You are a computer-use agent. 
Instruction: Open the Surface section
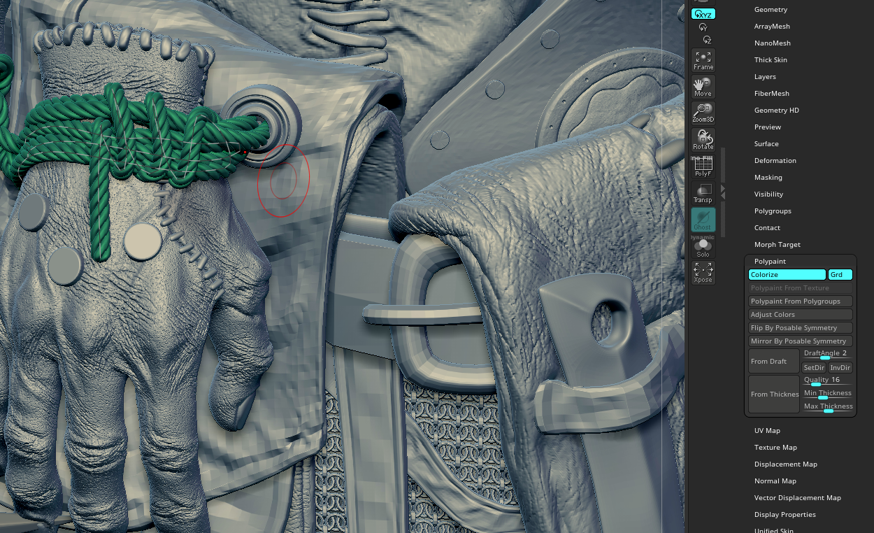[766, 144]
